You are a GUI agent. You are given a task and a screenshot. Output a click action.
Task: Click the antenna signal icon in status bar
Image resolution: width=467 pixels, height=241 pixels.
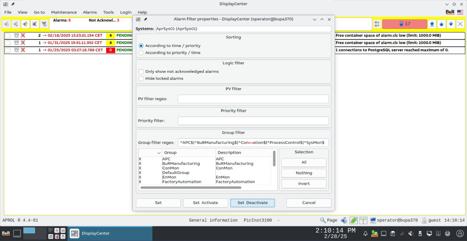363,220
